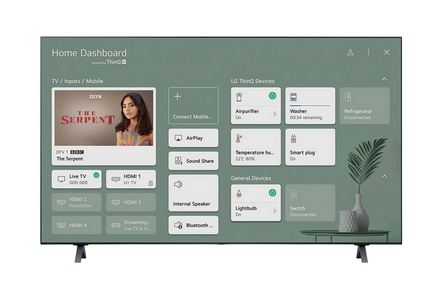Toggle Lightbulb green power button
This screenshot has height=285, width=443.
tap(272, 193)
